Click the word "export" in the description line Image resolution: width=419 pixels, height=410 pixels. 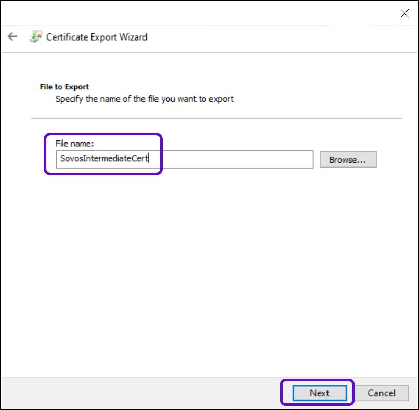[222, 99]
